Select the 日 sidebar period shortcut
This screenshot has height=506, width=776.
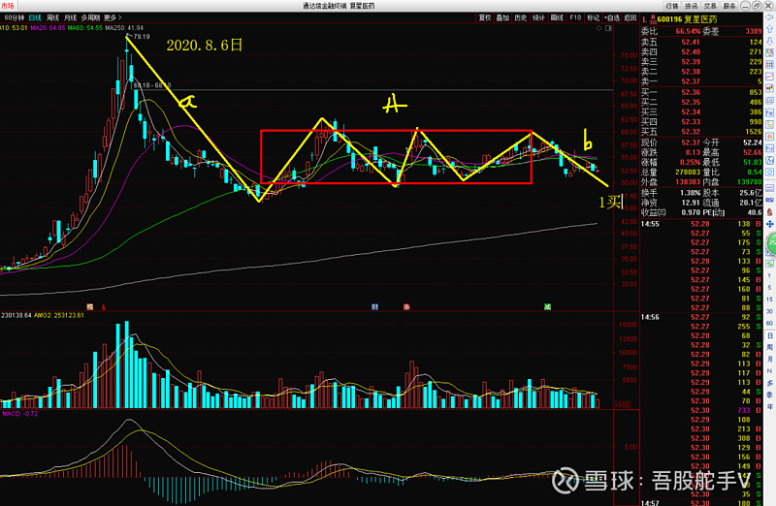(769, 335)
